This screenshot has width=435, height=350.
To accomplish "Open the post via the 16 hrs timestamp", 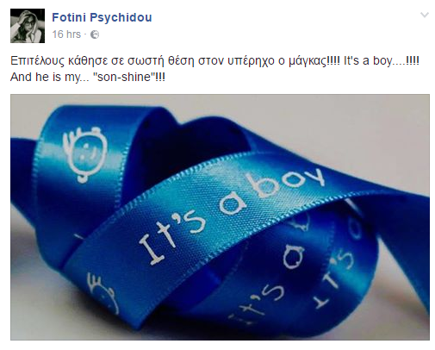I will click(x=66, y=34).
